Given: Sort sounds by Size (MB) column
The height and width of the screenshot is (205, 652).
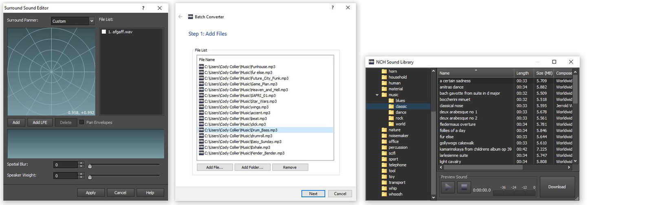Looking at the screenshot, I should point(544,73).
